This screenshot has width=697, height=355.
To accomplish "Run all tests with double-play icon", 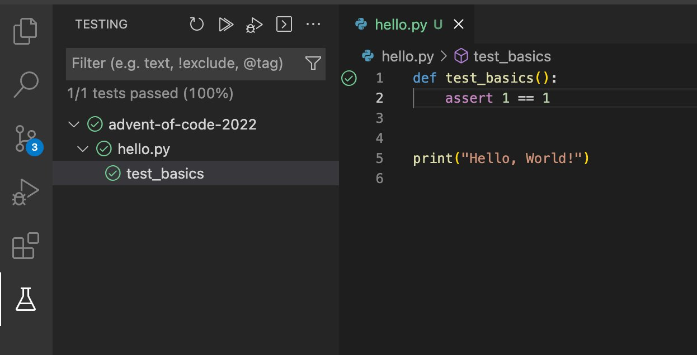I will click(225, 25).
